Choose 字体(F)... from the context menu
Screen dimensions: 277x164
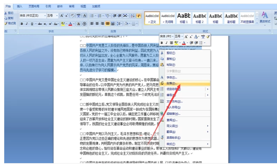tap(185, 78)
